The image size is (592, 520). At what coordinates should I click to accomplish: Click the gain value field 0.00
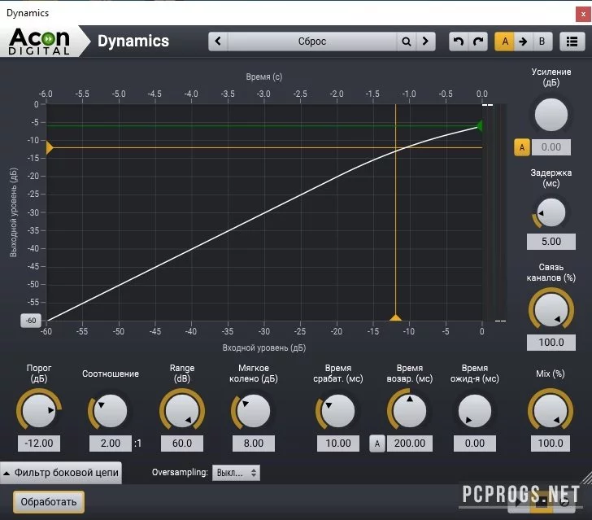click(x=551, y=147)
